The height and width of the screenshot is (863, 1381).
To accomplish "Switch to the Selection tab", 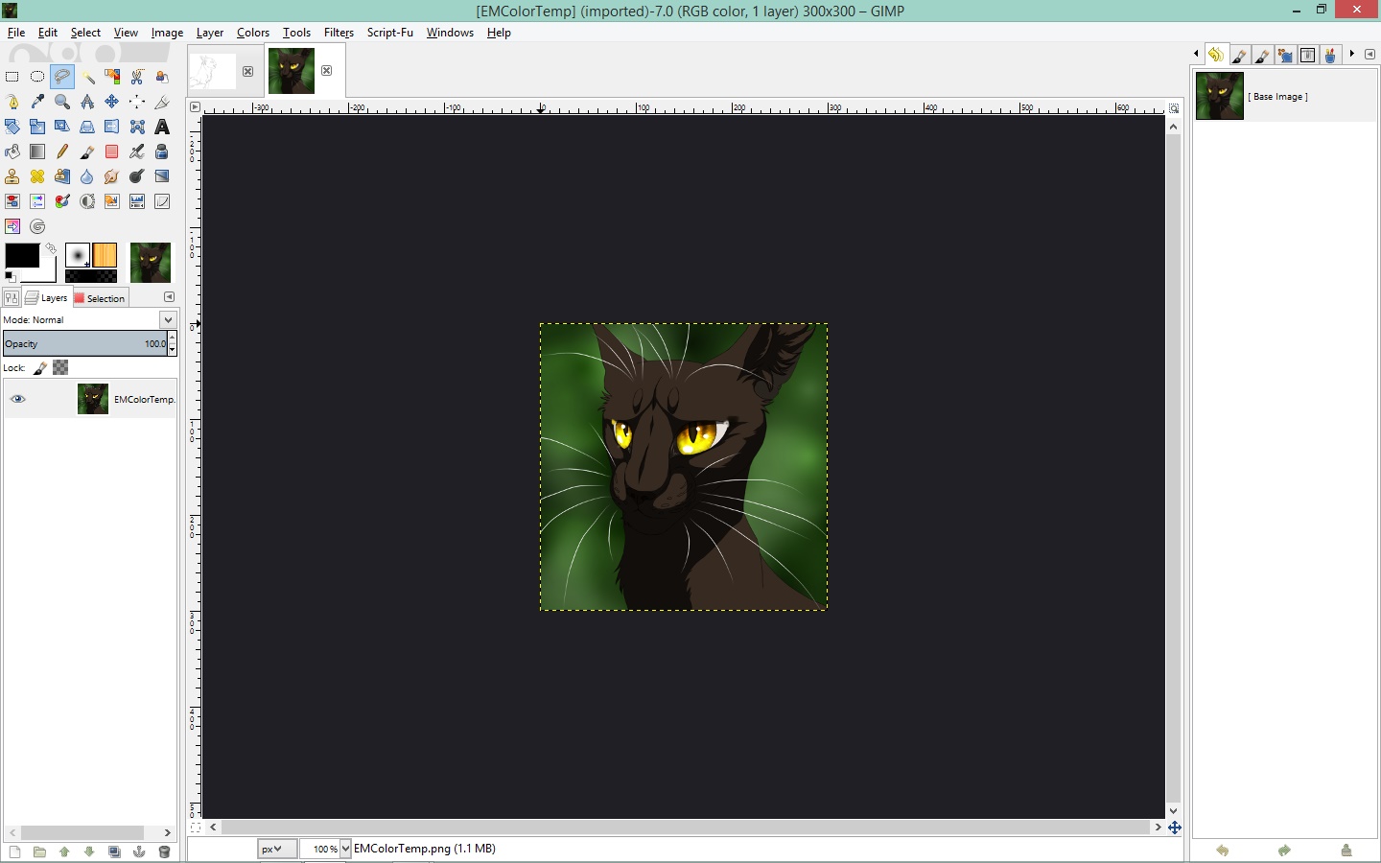I will [x=100, y=298].
